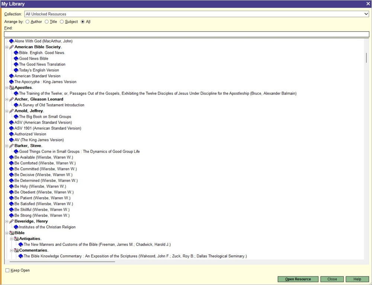Viewport: 372px width, 285px height.
Task: Click the book icon for Good News Bible
Action: [x=16, y=58]
